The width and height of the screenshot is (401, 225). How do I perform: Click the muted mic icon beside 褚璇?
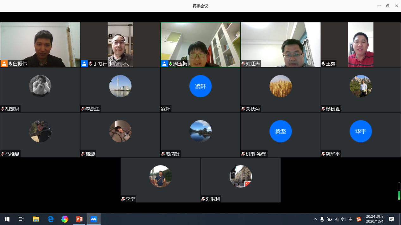pos(83,154)
